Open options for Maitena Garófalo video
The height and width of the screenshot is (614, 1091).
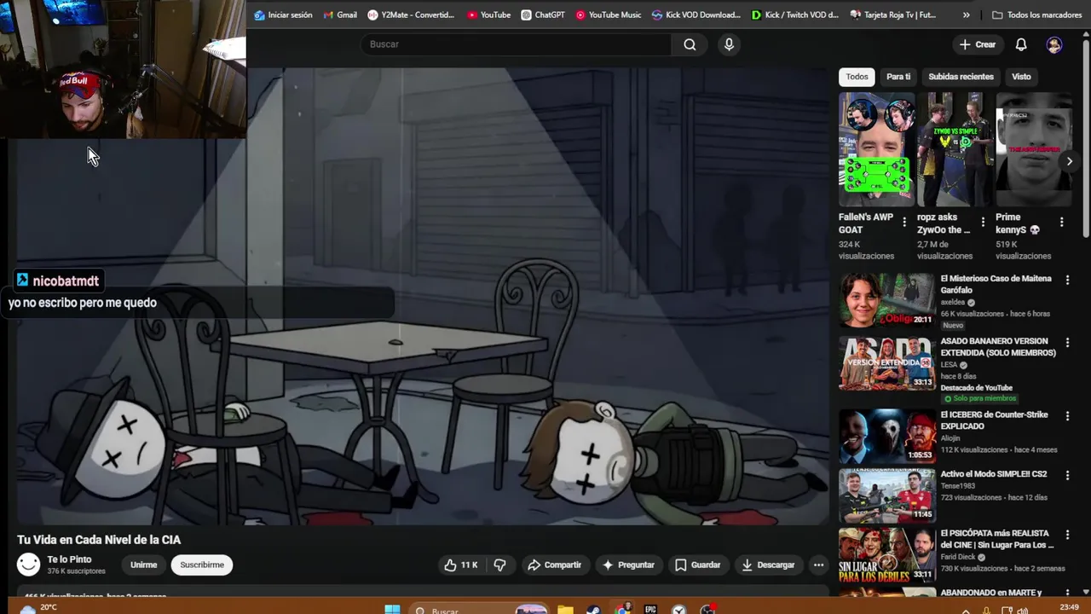(1067, 280)
